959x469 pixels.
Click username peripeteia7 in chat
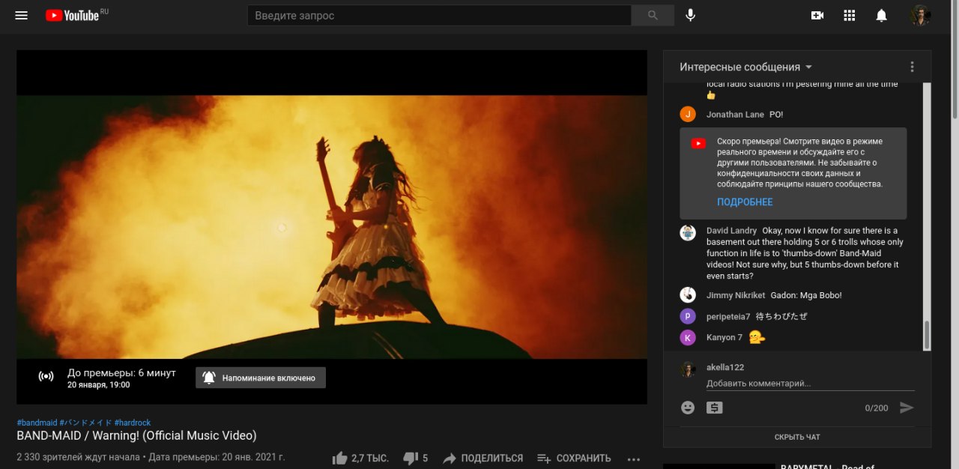(728, 317)
